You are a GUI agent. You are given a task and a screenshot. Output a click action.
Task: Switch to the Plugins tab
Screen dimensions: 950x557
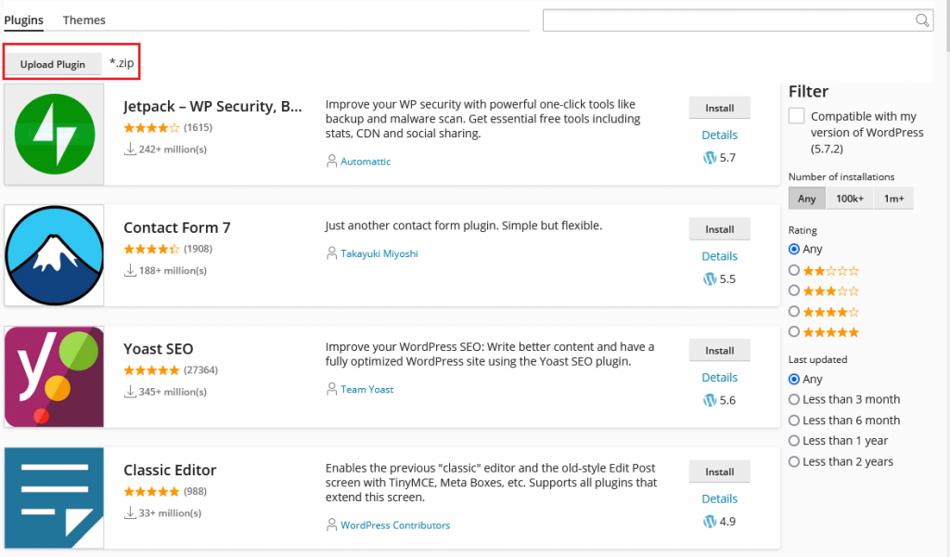(x=23, y=20)
